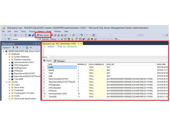Click the New Project icon in toolbar
170x127 pixels.
point(15,35)
